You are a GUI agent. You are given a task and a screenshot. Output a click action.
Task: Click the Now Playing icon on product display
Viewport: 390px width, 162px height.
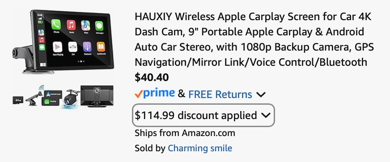57,47
